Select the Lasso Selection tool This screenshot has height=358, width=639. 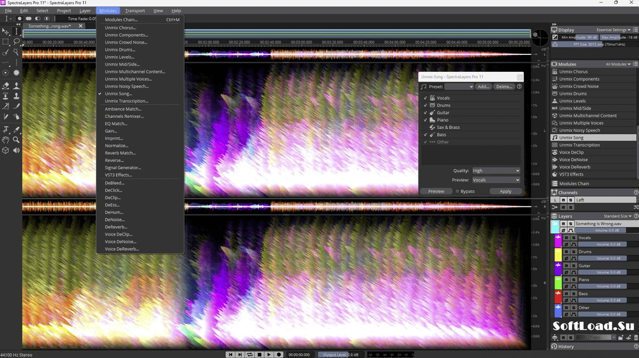17,41
